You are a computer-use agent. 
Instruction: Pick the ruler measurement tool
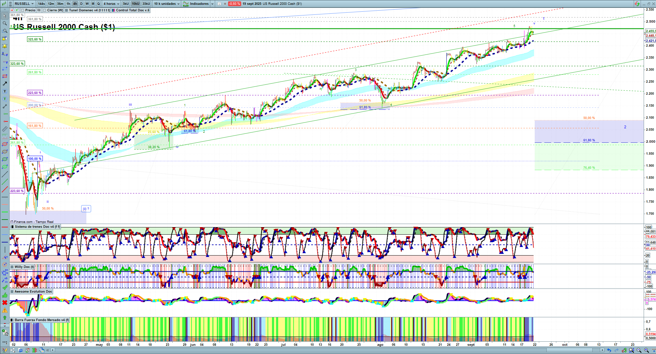coord(4,129)
